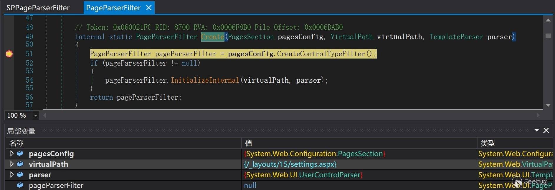This screenshot has width=555, height=190.
Task: Click the vertical scrollbar thumb
Action: point(548,36)
